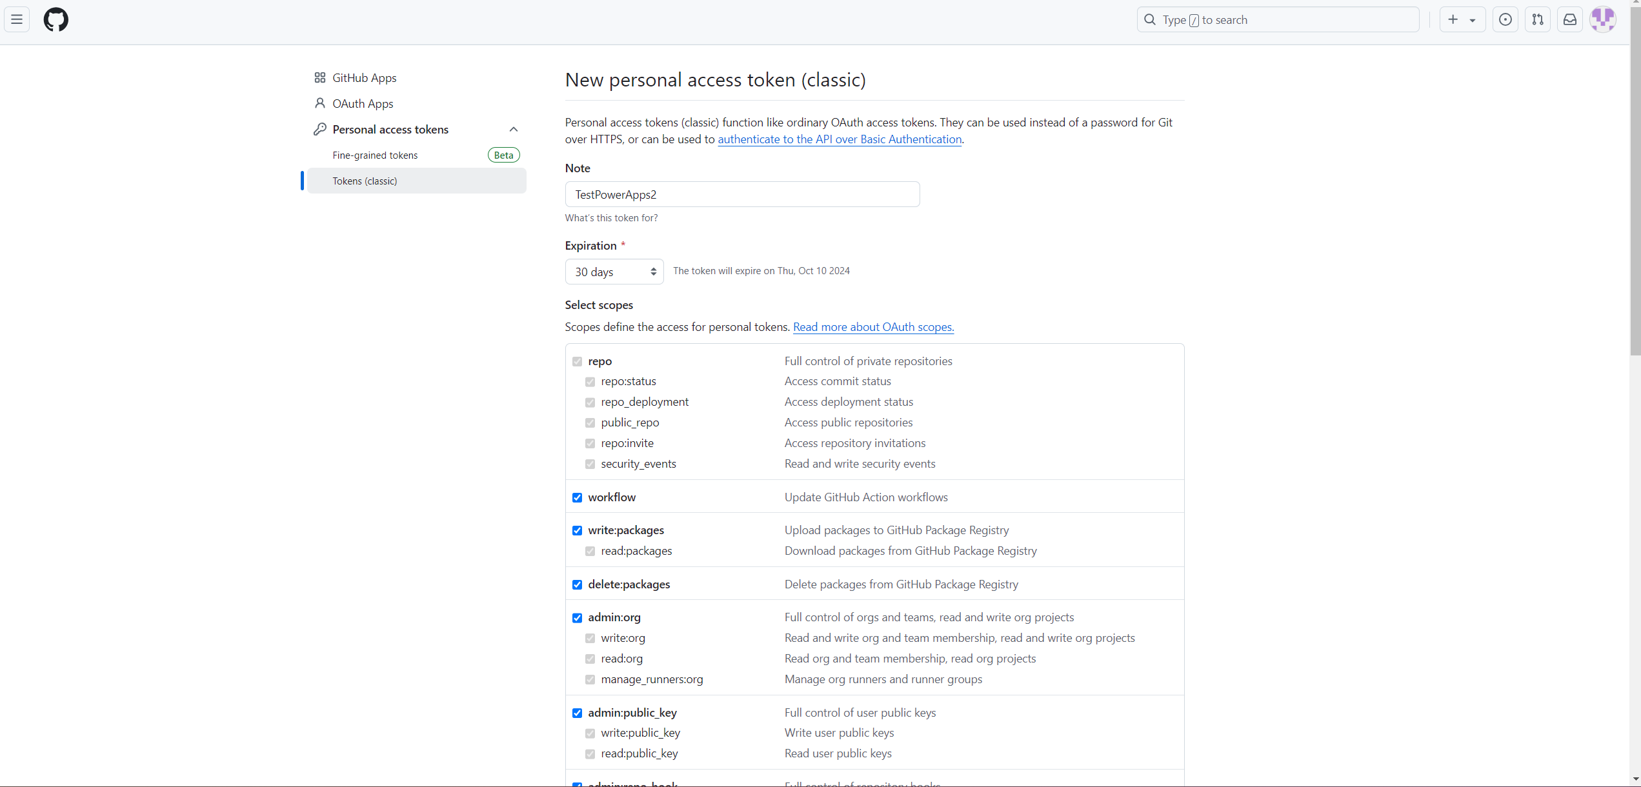Switch to Fine-grained tokens

(x=375, y=155)
